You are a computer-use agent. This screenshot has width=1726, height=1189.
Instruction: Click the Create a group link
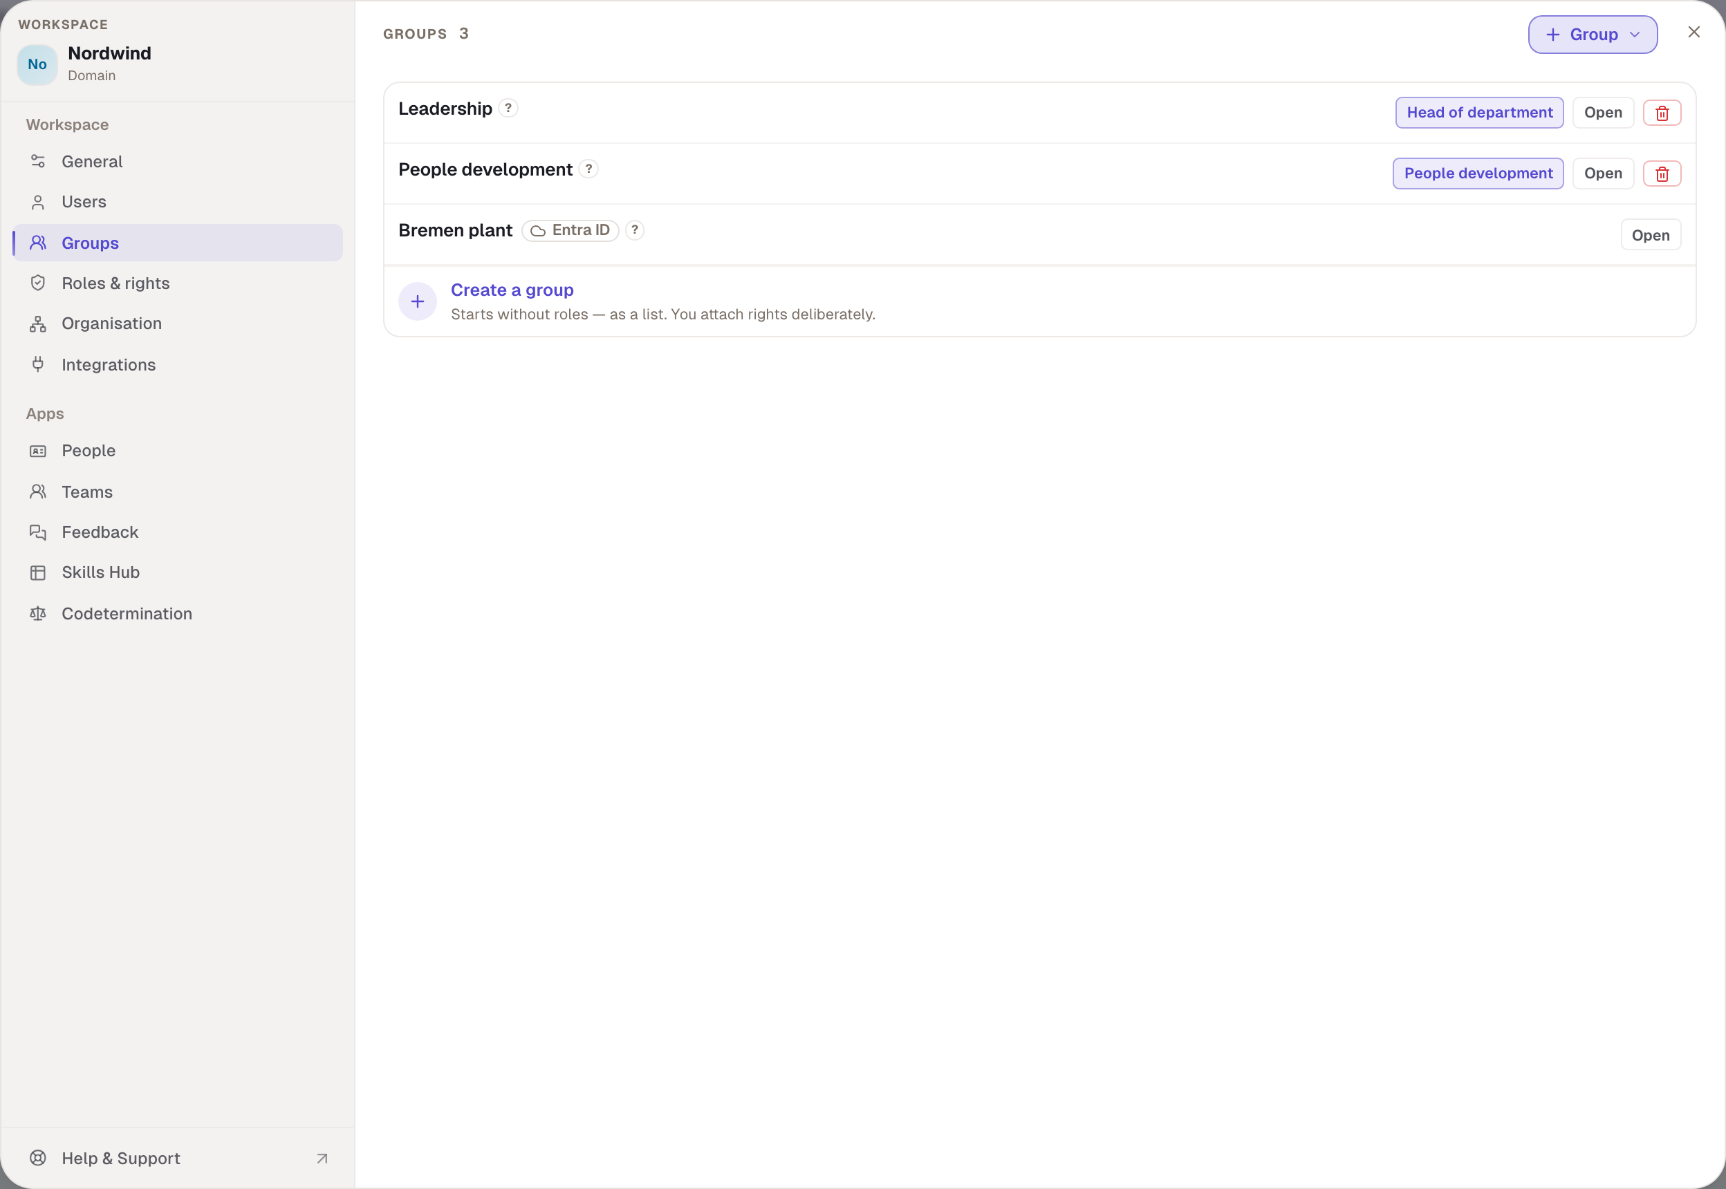tap(512, 290)
